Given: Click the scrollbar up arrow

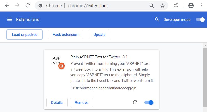Looking at the screenshot, I should [x=205, y=46].
